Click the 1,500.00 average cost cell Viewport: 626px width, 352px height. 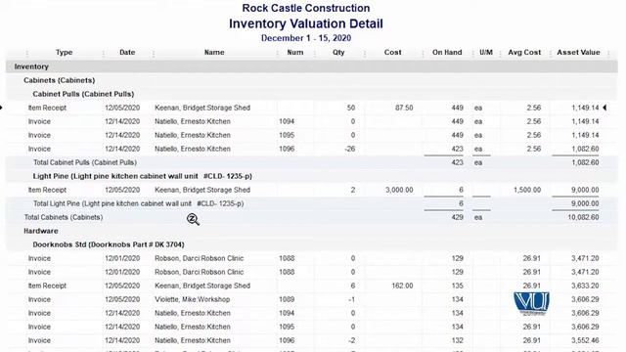coord(527,190)
